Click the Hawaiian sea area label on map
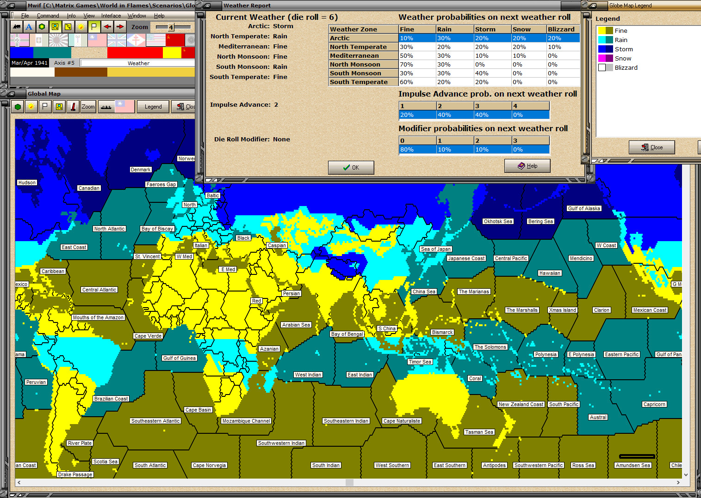 [x=550, y=273]
